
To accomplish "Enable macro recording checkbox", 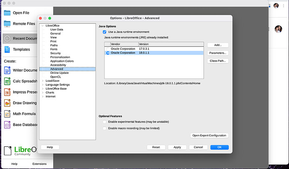I will click(105, 128).
